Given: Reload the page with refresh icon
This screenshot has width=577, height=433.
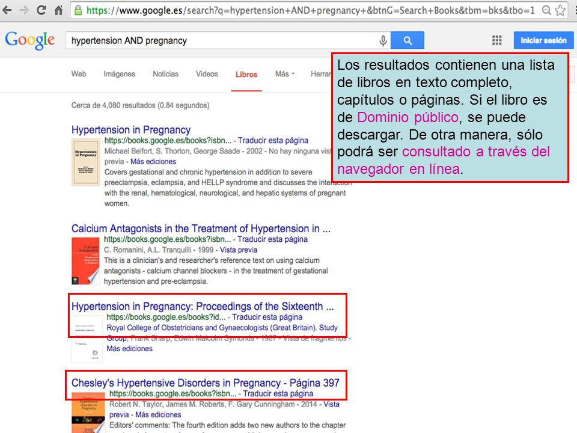Looking at the screenshot, I should pos(41,10).
